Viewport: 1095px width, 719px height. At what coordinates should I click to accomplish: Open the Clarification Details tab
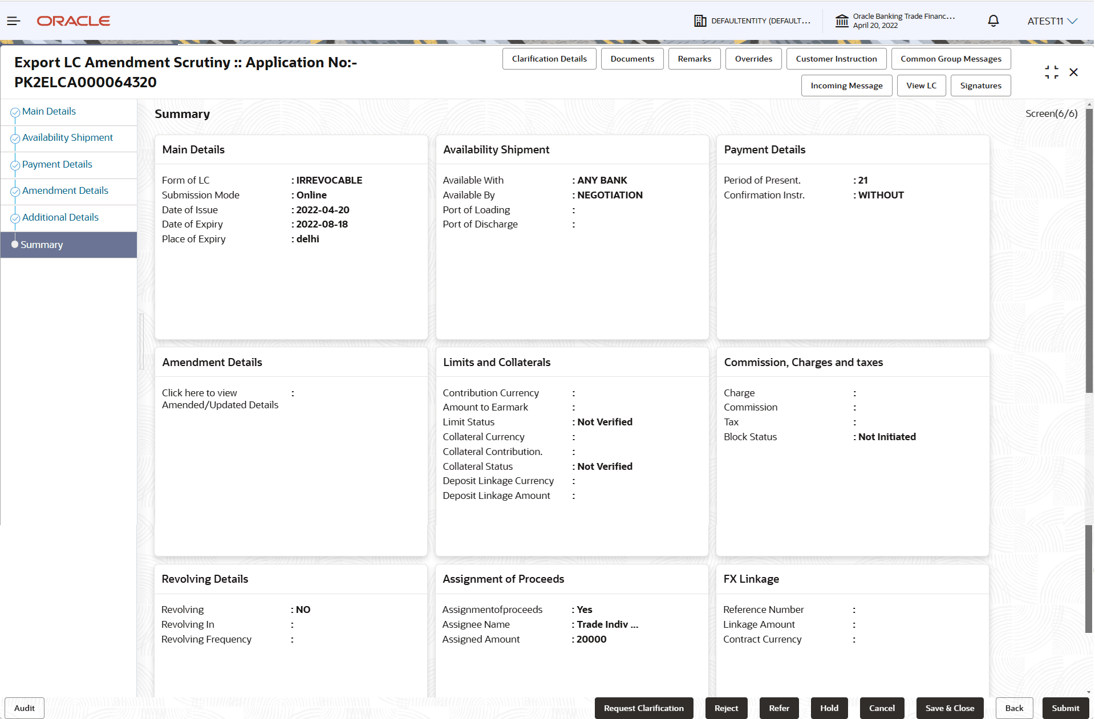pos(549,59)
